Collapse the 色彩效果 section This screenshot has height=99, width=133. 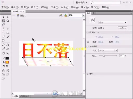[88, 47]
